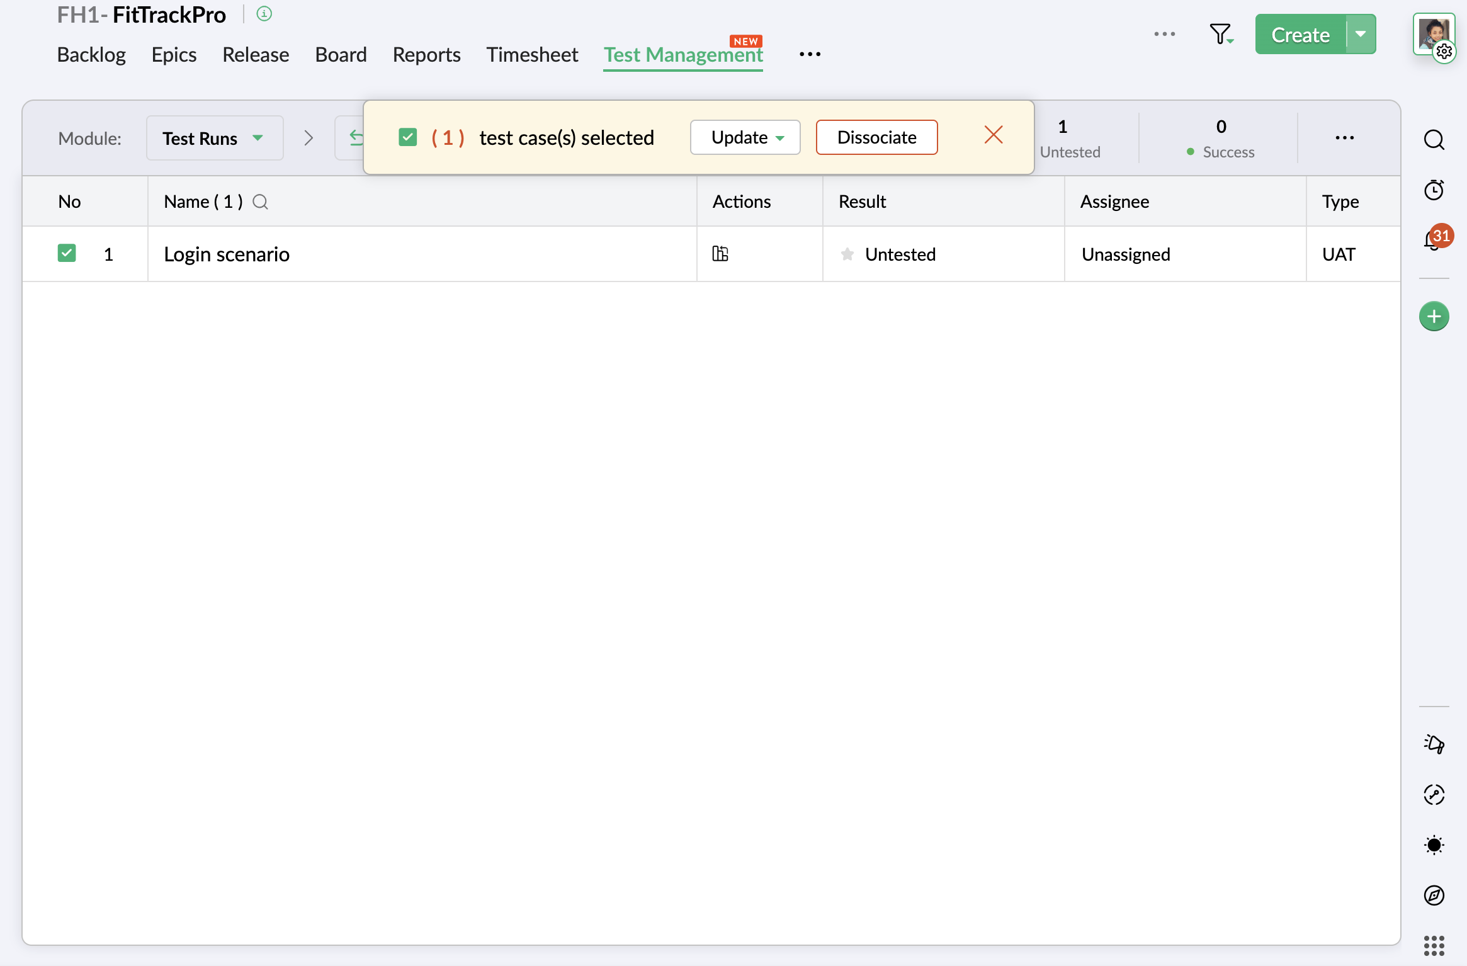
Task: Expand the Test Runs module dropdown
Action: click(214, 138)
